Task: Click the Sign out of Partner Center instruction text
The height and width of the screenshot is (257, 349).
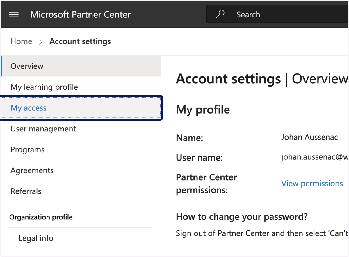Action: tap(262, 233)
